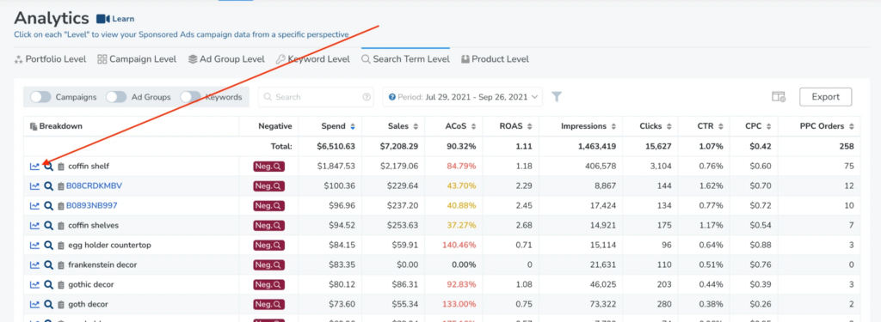Open the Product Level tab
The image size is (881, 322).
click(x=495, y=59)
